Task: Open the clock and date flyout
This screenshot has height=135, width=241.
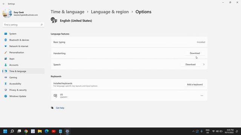Action: pos(229,131)
